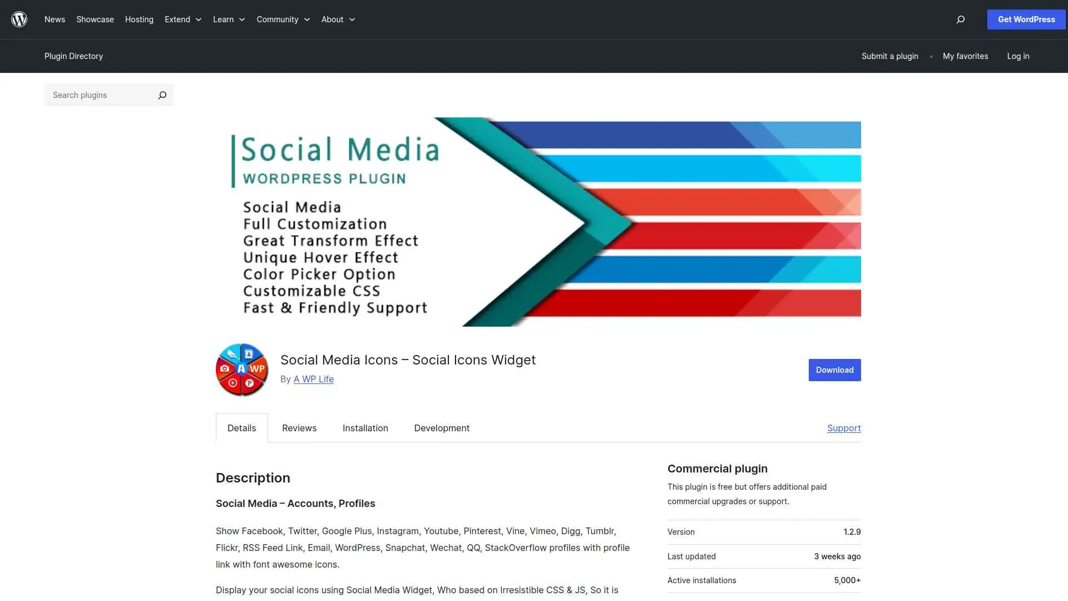Open the Showcase page
The image size is (1068, 601).
pos(95,19)
